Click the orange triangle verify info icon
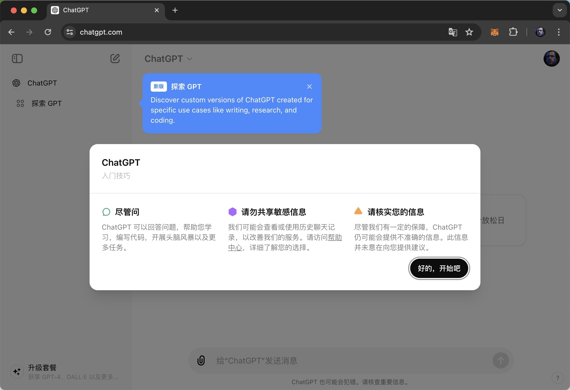570x390 pixels. (358, 211)
